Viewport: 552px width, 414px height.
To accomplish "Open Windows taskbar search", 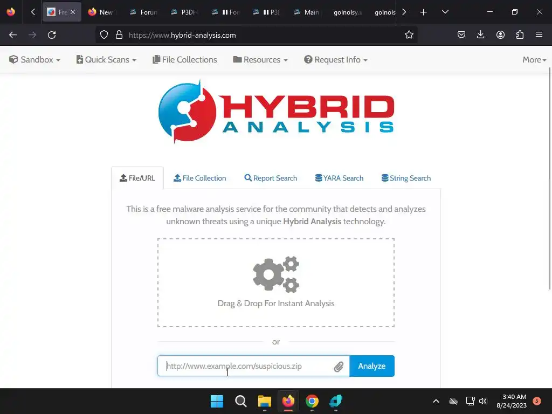I will point(241,401).
